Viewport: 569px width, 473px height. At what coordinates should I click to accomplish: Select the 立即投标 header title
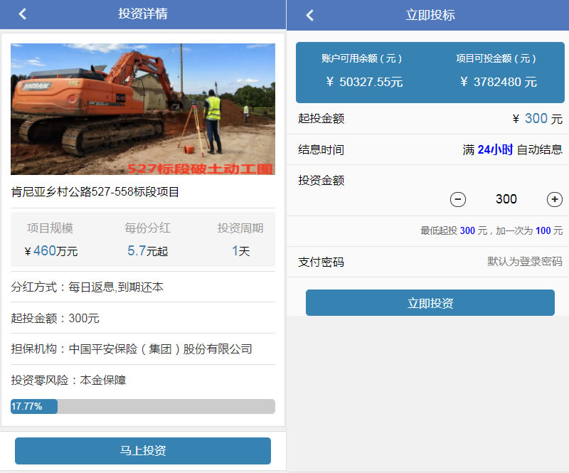(x=430, y=15)
